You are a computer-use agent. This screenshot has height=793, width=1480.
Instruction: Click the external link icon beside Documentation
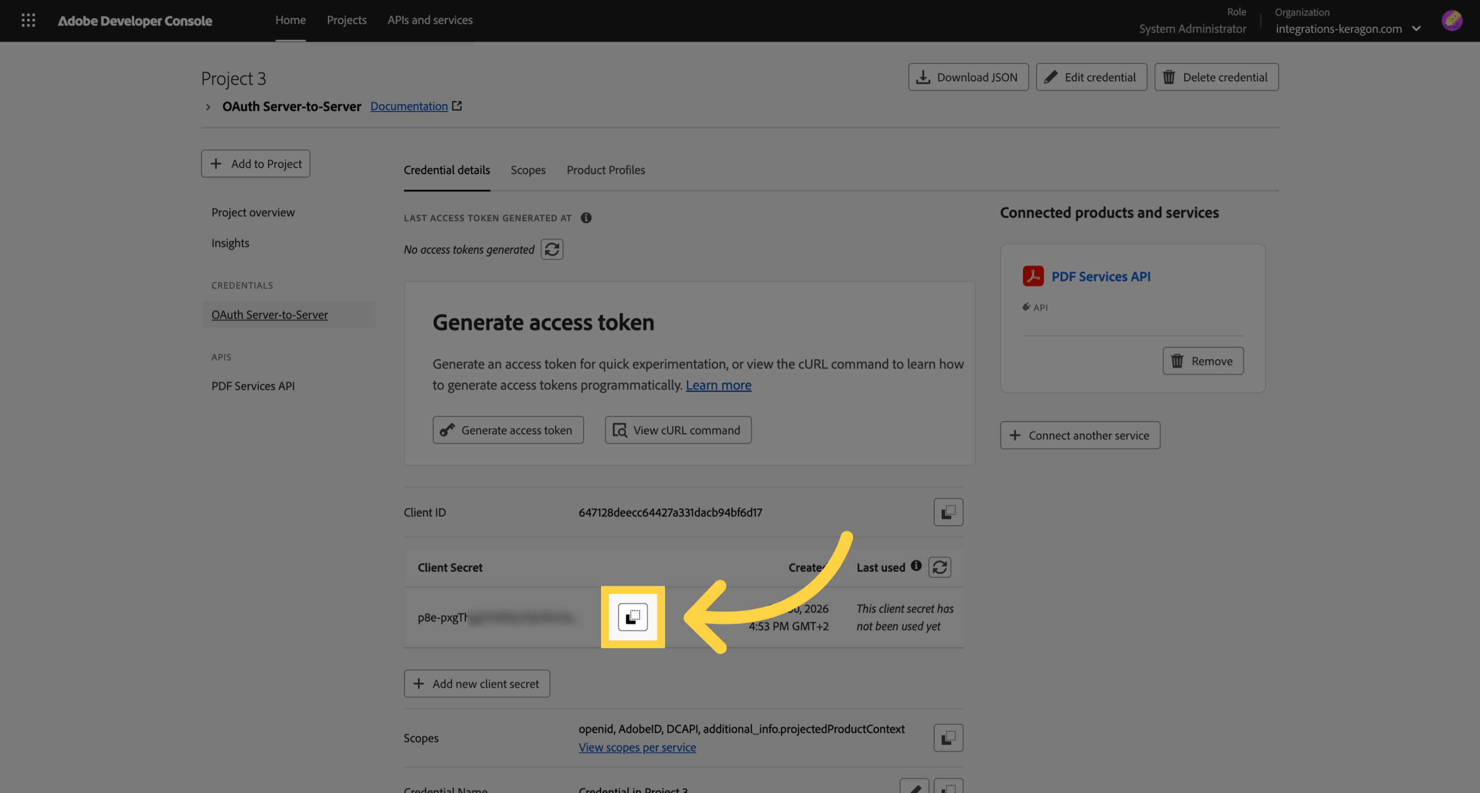(457, 106)
